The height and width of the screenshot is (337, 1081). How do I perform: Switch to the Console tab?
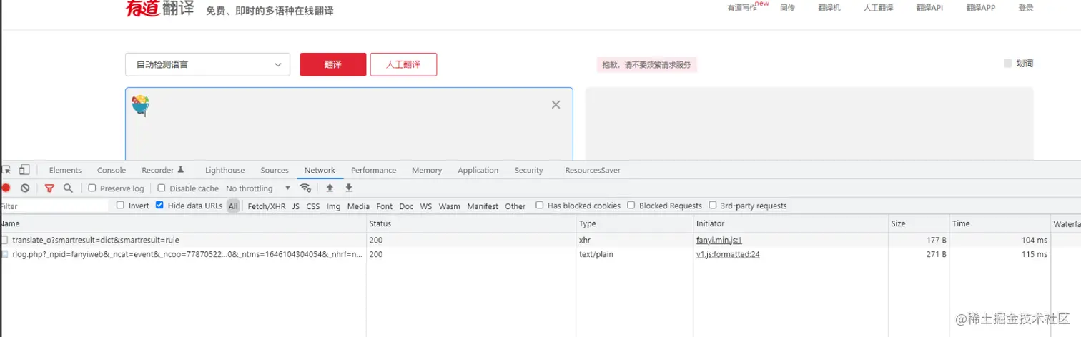tap(112, 170)
